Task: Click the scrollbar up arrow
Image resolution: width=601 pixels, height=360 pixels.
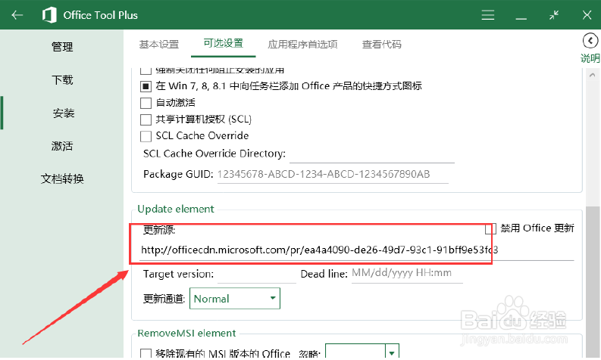Action: point(593,75)
